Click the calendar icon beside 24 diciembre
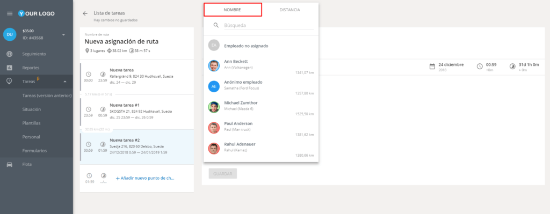This screenshot has height=214, width=550. tap(432, 66)
